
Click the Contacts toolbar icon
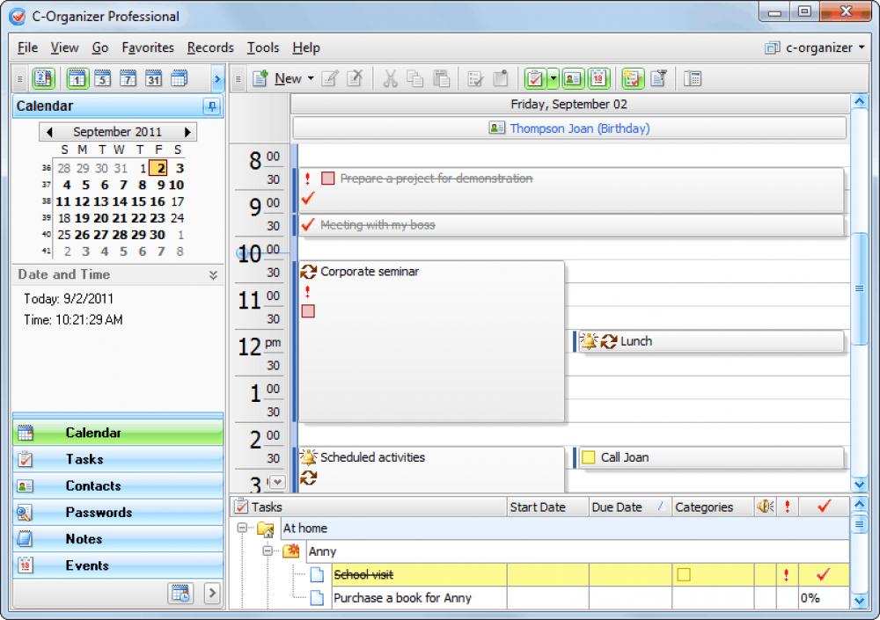pos(574,79)
